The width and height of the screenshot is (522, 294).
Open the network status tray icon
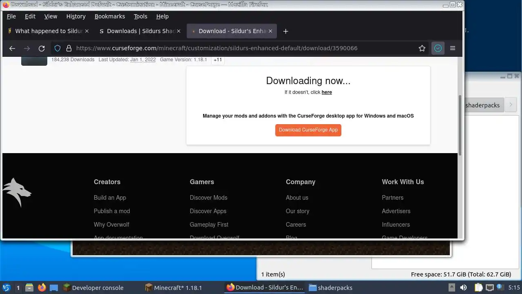(489, 287)
